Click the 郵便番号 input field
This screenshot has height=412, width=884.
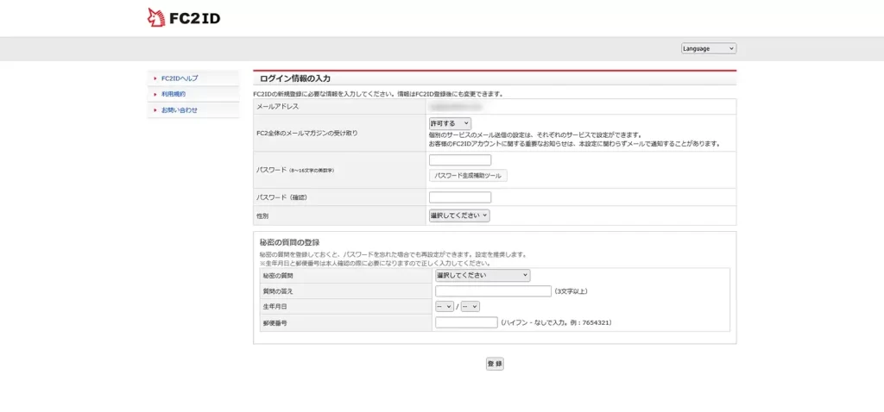(x=466, y=322)
